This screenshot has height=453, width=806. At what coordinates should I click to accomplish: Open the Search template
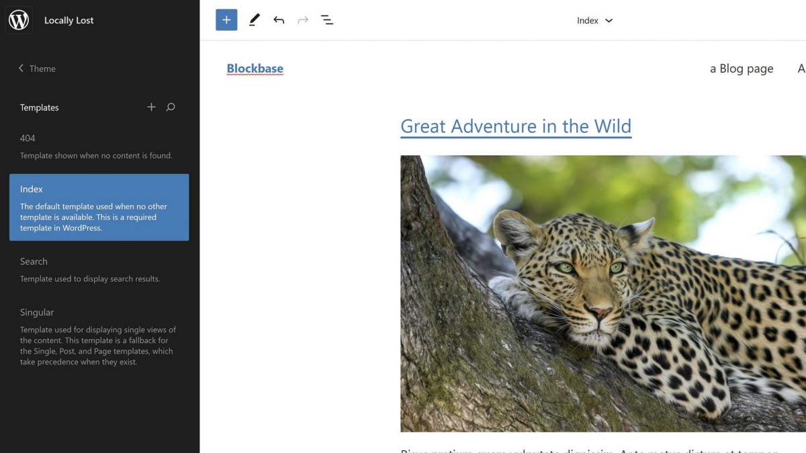[x=34, y=262]
